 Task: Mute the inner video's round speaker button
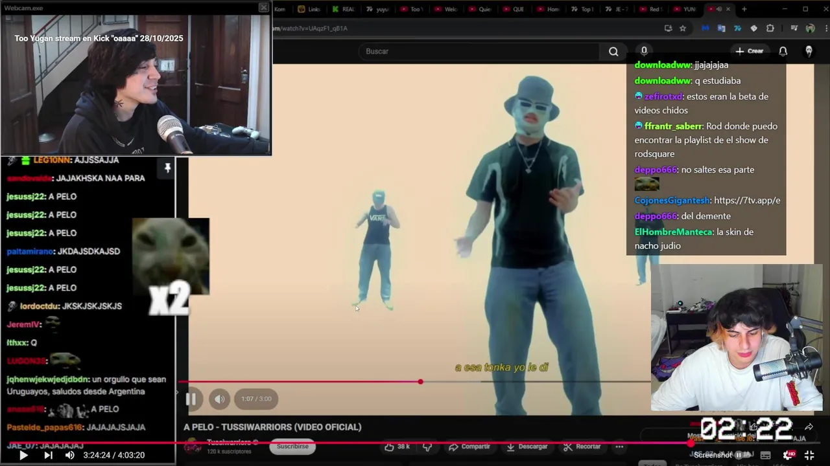220,399
